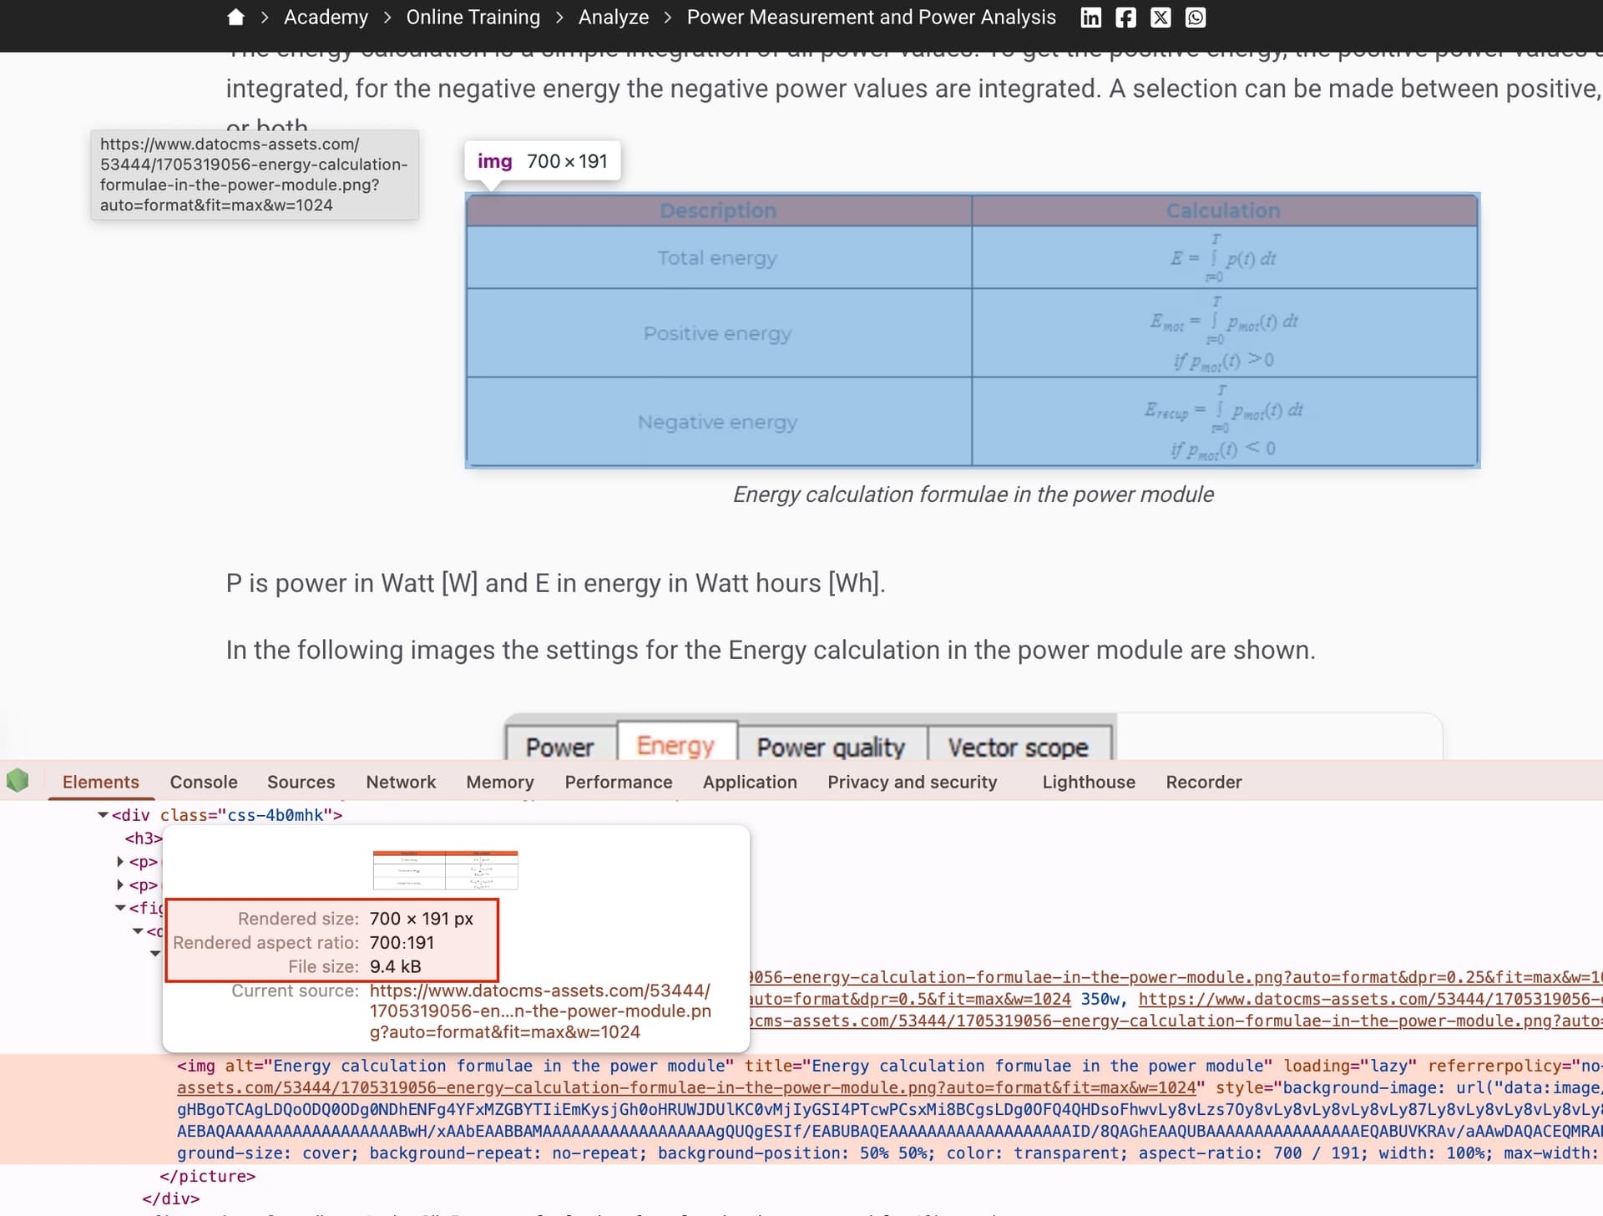This screenshot has height=1216, width=1603.
Task: Open the Network panel tab
Action: [401, 782]
